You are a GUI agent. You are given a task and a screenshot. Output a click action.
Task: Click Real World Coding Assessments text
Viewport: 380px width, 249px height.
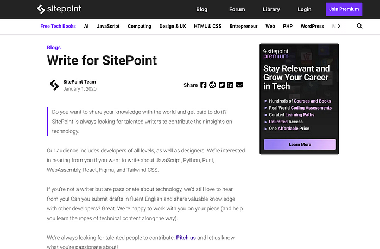click(x=300, y=108)
